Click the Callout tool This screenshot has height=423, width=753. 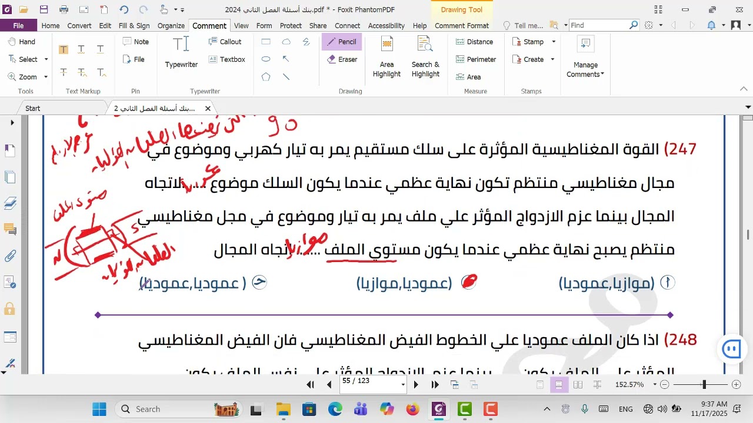click(x=225, y=42)
